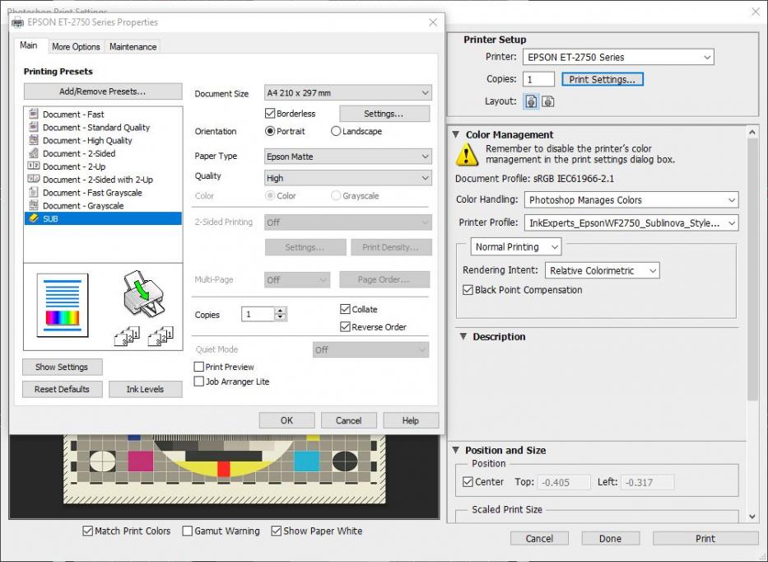Click the Document - 2-Sided preset icon

tap(33, 153)
